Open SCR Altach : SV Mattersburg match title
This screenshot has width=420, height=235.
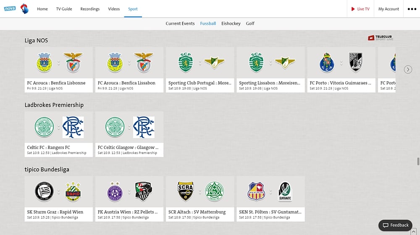(x=197, y=212)
